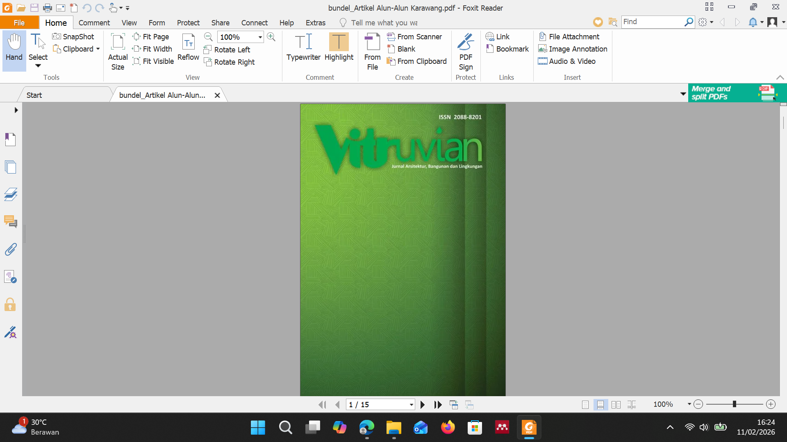Click the Highlight tool icon
This screenshot has height=442, width=787.
[x=339, y=42]
